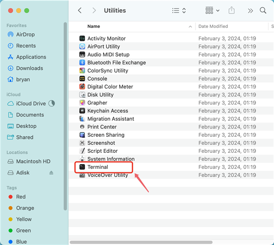Sort by Date Modified column header
The image size is (274, 245).
(213, 26)
